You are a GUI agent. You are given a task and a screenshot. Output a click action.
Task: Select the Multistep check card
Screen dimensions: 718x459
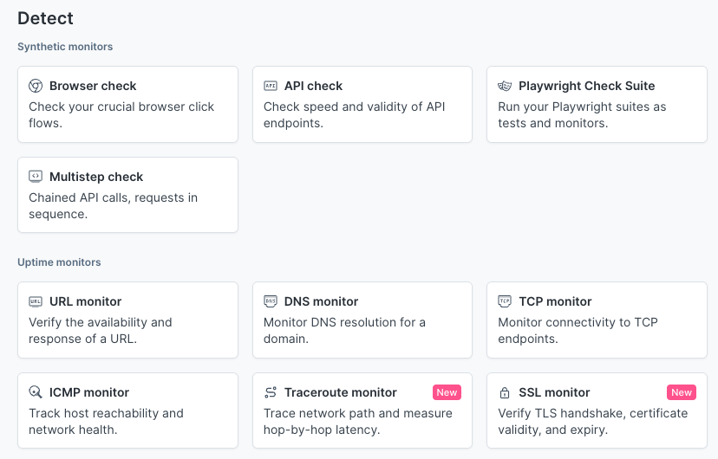tap(127, 195)
